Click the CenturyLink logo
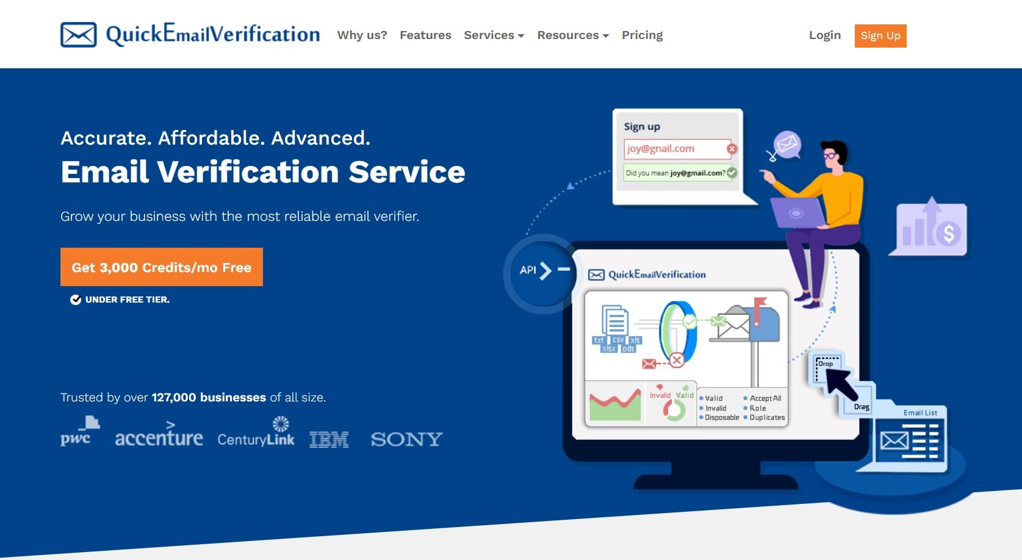 tap(256, 433)
